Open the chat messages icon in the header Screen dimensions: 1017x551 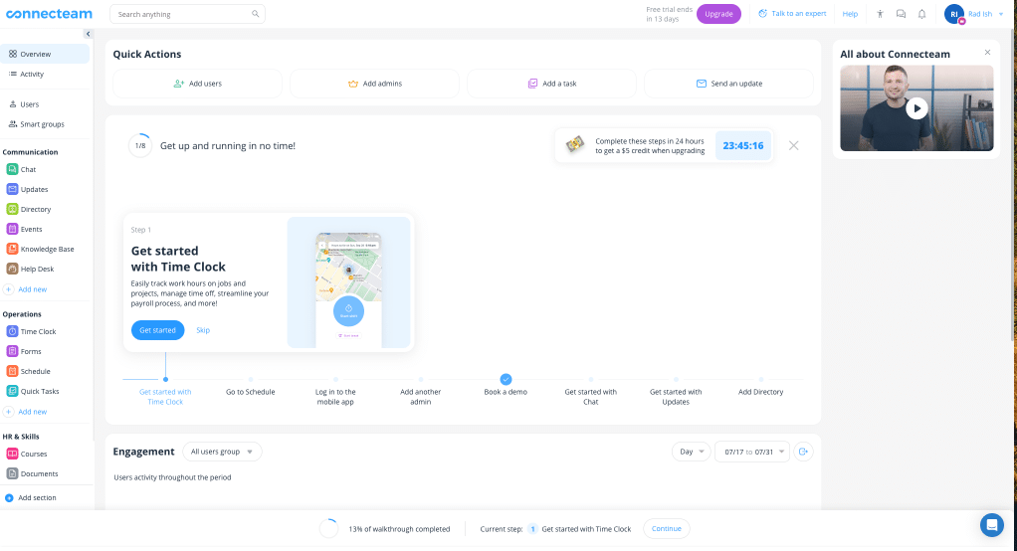[901, 14]
